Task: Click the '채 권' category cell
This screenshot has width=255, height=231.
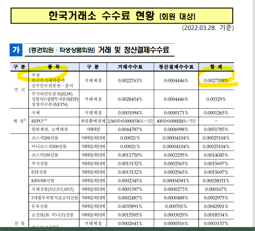Action: (19, 121)
